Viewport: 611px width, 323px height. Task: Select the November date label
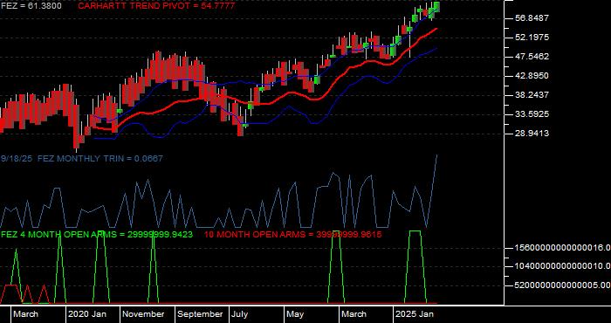[143, 314]
